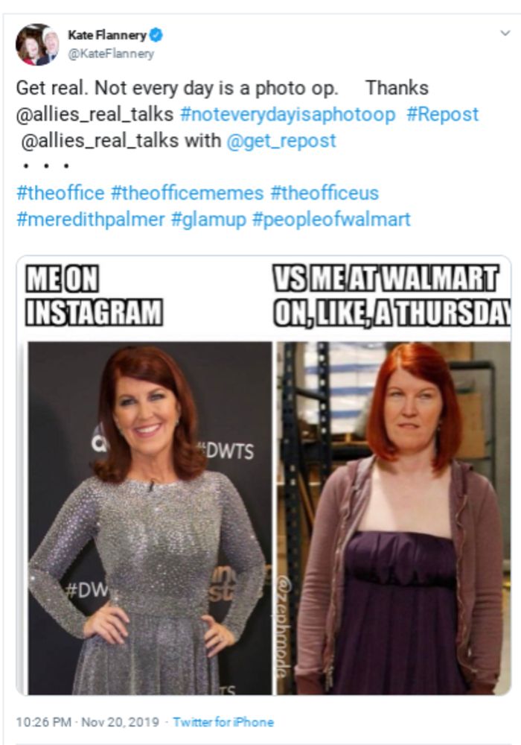Click the VS ME AT WALMART caption

click(391, 295)
